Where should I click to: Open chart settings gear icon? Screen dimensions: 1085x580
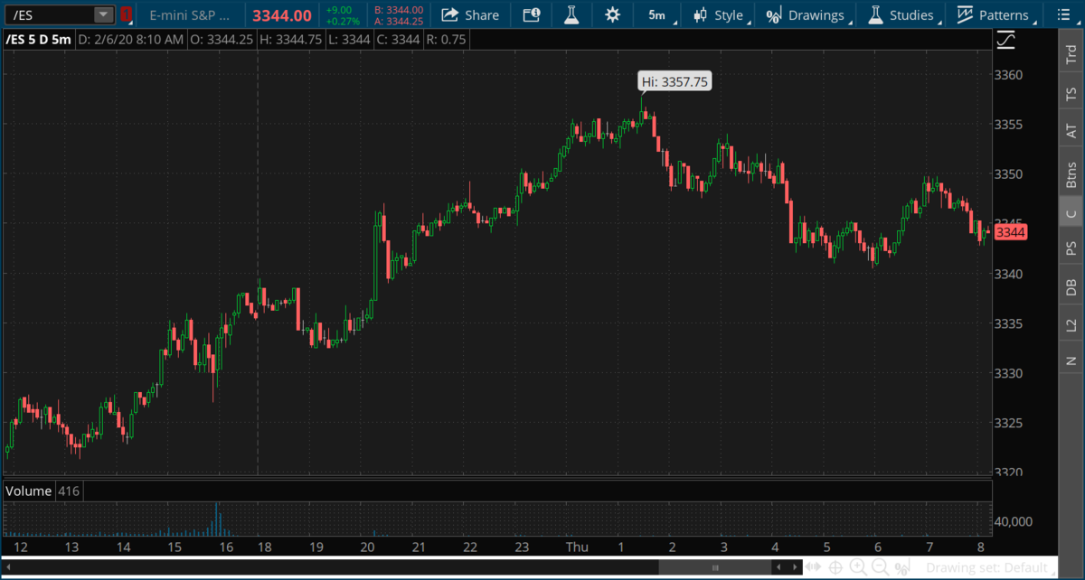tap(613, 14)
